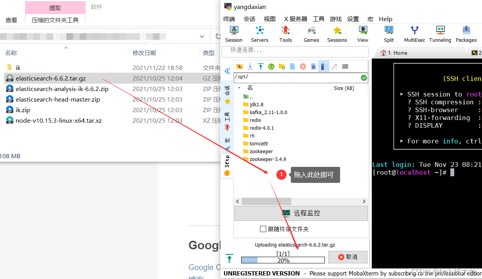The height and width of the screenshot is (279, 482).
Task: Open the 宏 menu
Action: tap(370, 19)
